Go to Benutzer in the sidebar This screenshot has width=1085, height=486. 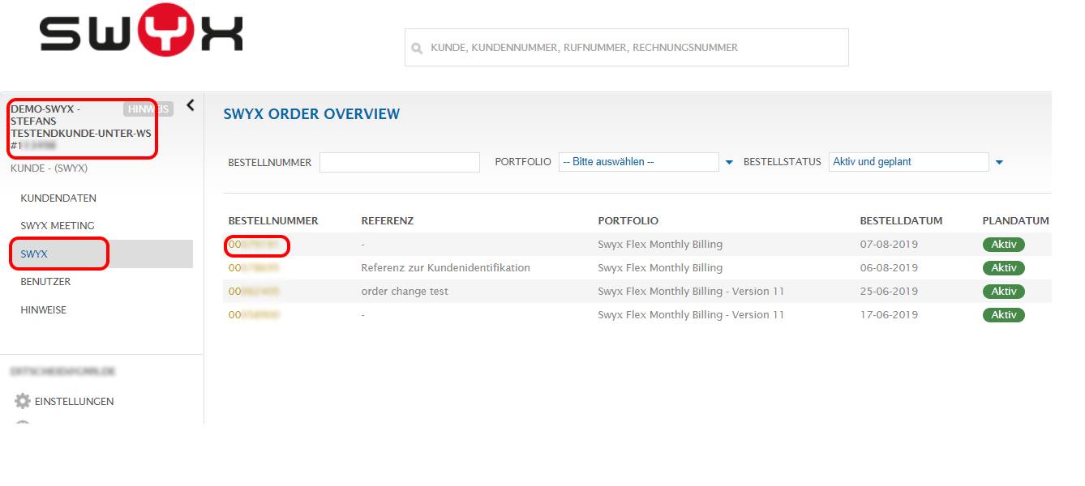click(45, 282)
